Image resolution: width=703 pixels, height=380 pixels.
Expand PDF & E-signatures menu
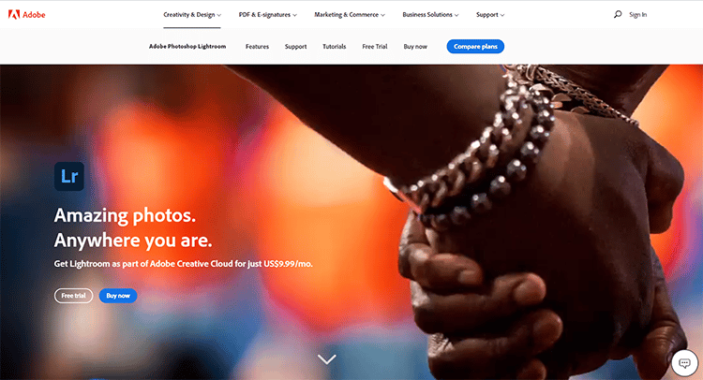pos(268,15)
